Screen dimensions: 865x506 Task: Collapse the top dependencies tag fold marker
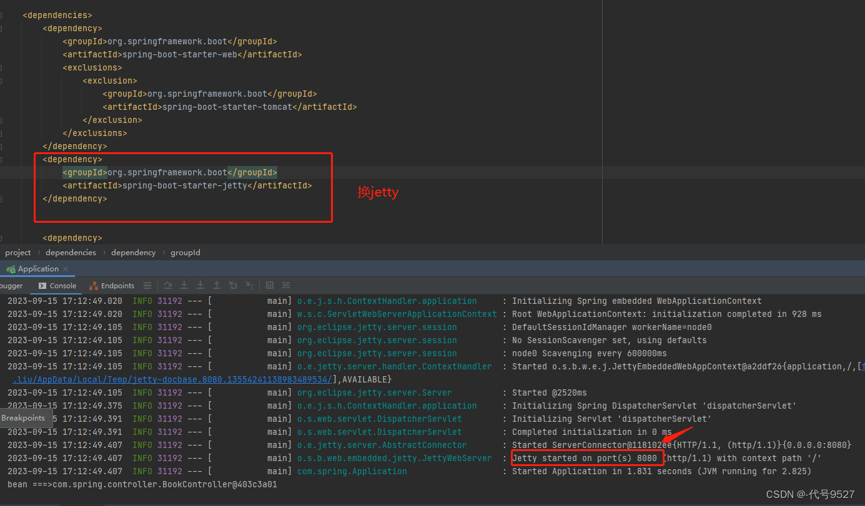[x=2, y=15]
